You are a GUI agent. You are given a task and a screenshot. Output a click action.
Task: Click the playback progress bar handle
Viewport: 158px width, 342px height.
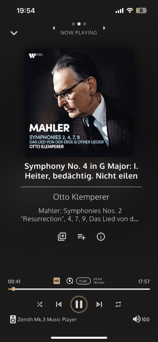click(x=13, y=289)
